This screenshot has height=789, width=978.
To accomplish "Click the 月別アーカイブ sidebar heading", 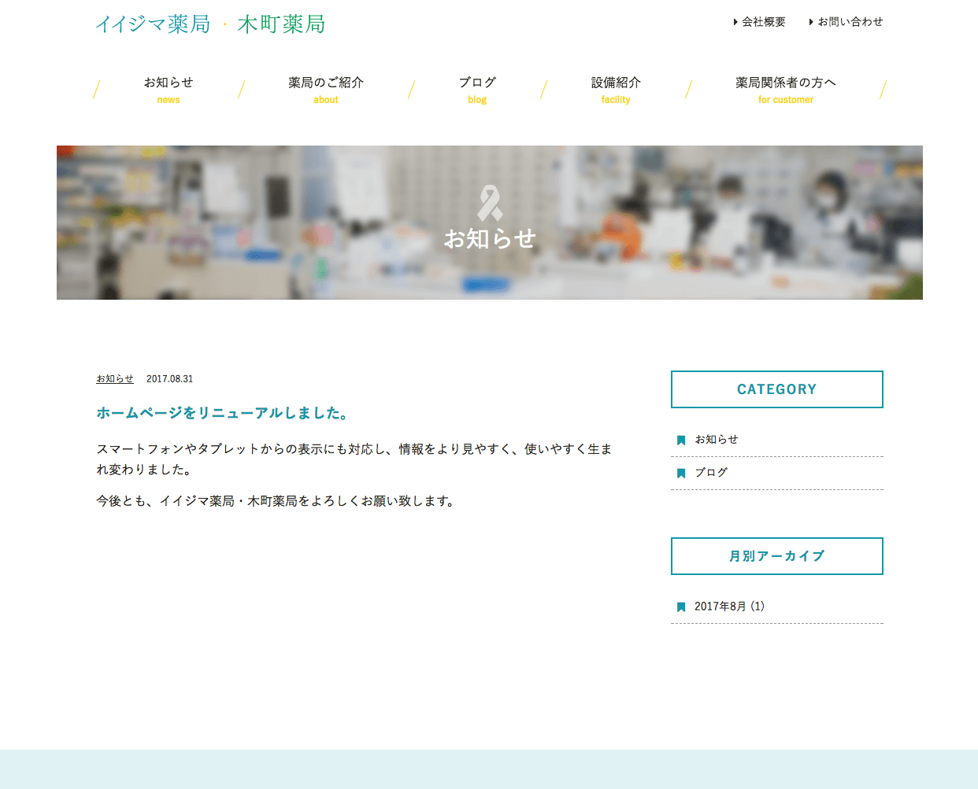I will (x=777, y=556).
